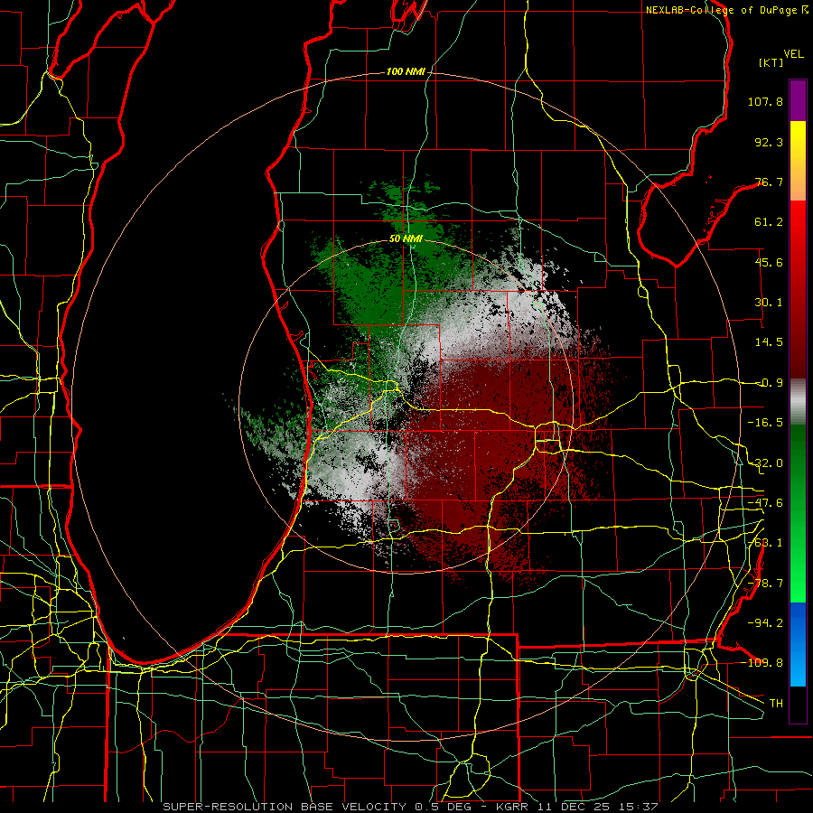This screenshot has height=813, width=813.
Task: Click the yellow-orange segment of velocity color bar
Action: (x=798, y=161)
